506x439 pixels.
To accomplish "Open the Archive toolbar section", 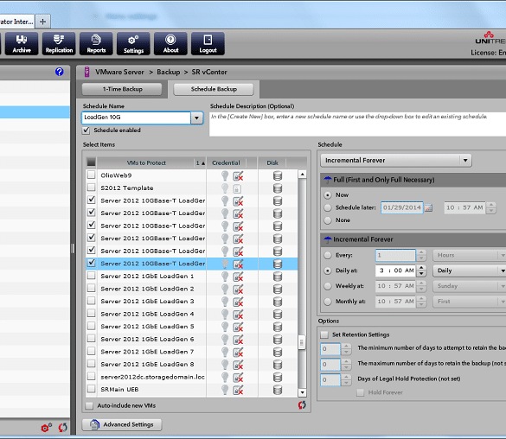I will 22,43.
